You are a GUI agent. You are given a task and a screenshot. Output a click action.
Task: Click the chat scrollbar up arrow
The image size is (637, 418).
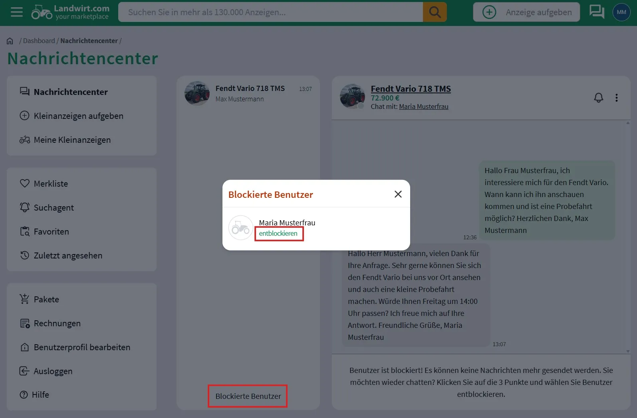coord(628,123)
